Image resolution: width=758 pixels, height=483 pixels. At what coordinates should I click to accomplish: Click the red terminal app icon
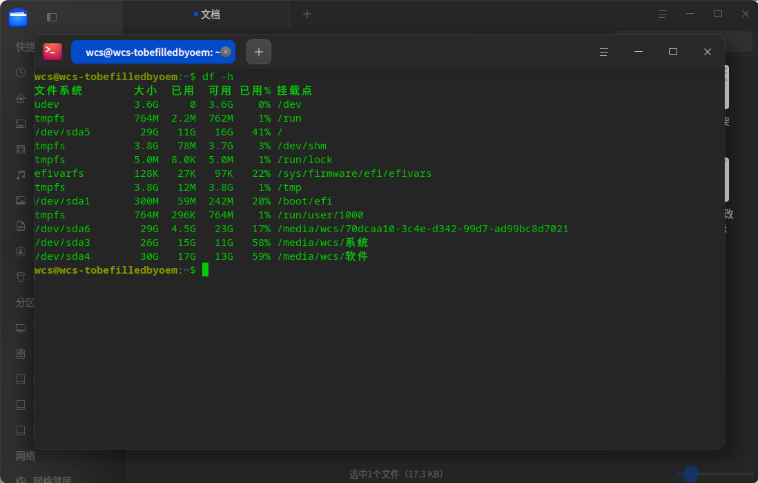click(x=52, y=51)
